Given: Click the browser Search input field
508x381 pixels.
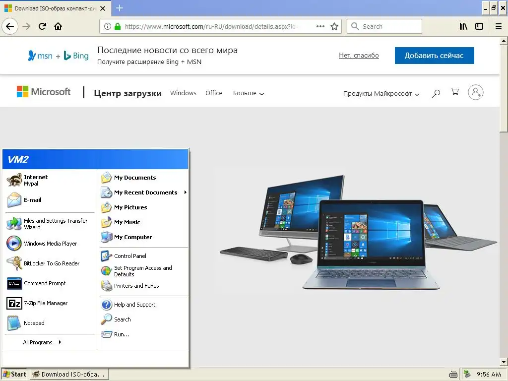Looking at the screenshot, I should point(384,26).
